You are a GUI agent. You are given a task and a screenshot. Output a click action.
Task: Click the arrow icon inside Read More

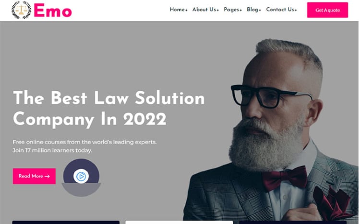click(x=48, y=176)
